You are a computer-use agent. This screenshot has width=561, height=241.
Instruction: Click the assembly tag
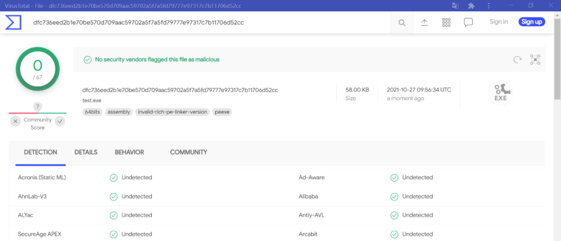[x=119, y=112]
